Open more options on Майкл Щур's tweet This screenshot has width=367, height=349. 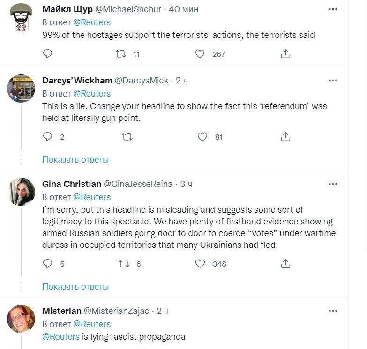pyautogui.click(x=333, y=9)
